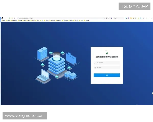Click the browser address bar URL
This screenshot has width=153, height=122.
(25, 18)
